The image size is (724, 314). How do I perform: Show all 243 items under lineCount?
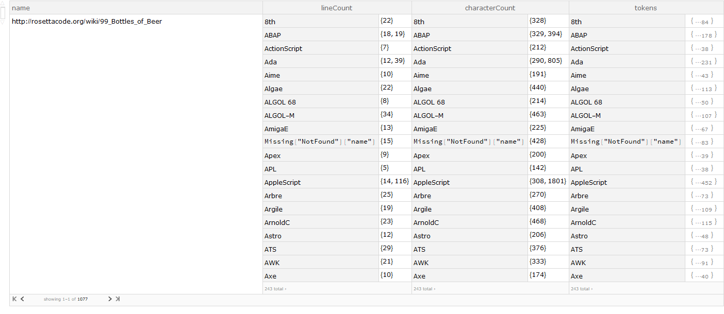[x=275, y=289]
